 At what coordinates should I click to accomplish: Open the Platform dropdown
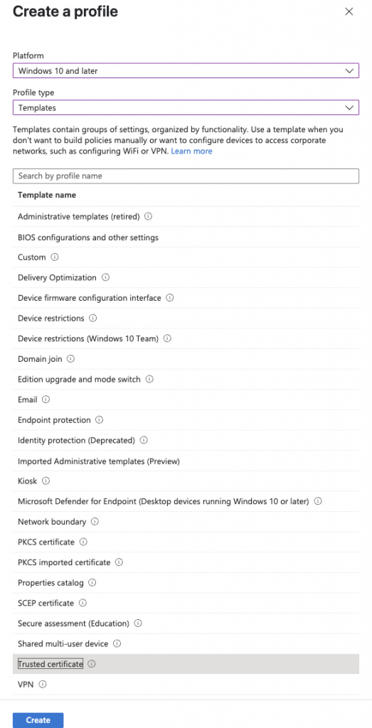186,70
